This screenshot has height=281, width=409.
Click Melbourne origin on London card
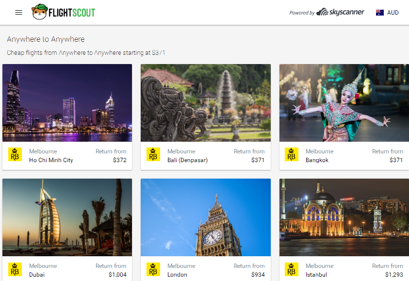coord(181,266)
